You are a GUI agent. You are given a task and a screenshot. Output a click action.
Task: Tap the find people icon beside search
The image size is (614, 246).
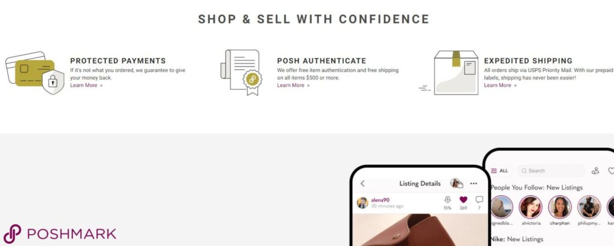(x=595, y=171)
